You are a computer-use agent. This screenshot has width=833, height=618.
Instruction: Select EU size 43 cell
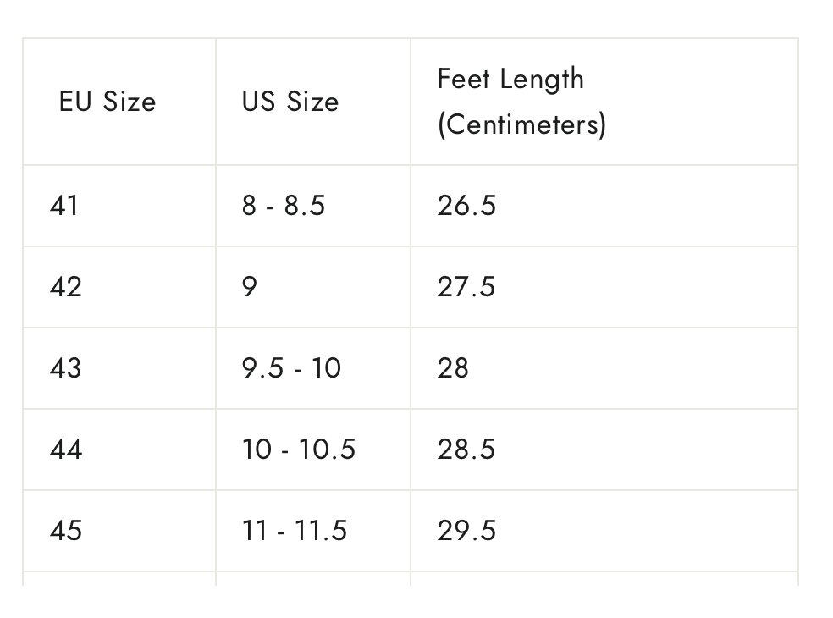click(x=66, y=368)
